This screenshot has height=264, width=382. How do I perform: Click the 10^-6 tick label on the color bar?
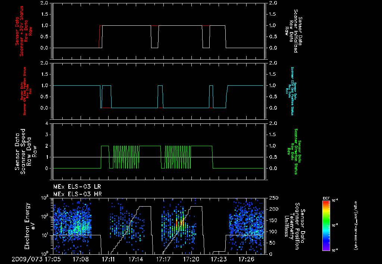coord(335,250)
